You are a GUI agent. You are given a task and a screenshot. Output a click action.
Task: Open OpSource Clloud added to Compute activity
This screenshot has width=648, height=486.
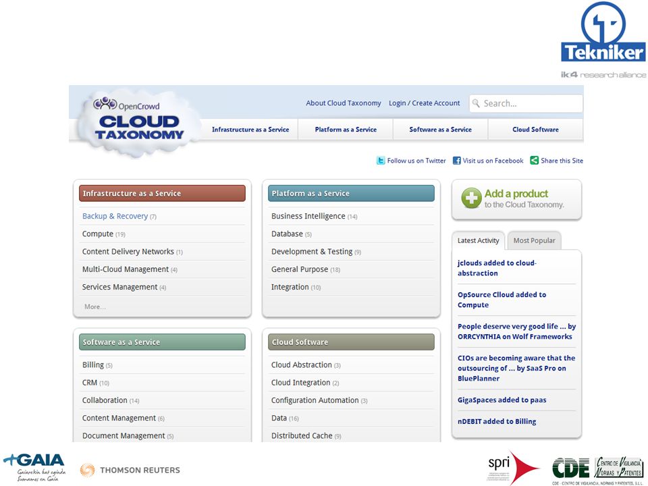point(502,300)
